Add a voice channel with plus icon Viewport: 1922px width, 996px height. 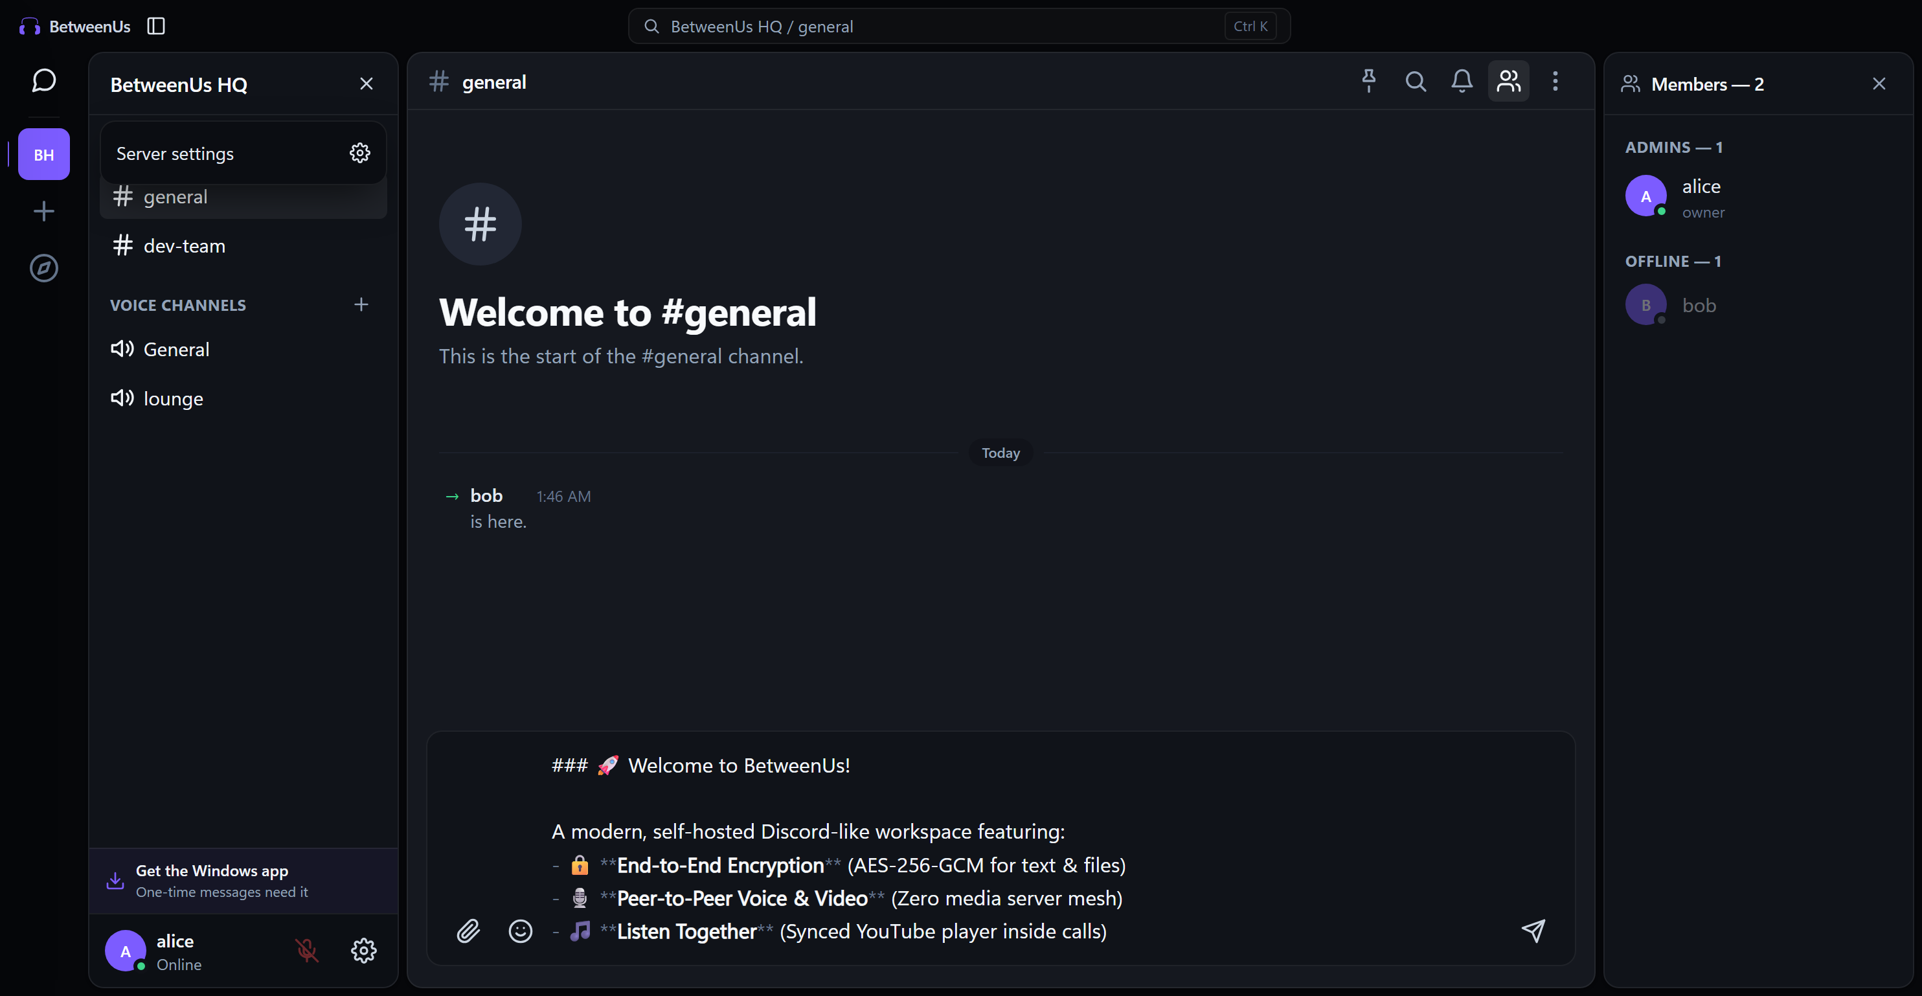(361, 304)
